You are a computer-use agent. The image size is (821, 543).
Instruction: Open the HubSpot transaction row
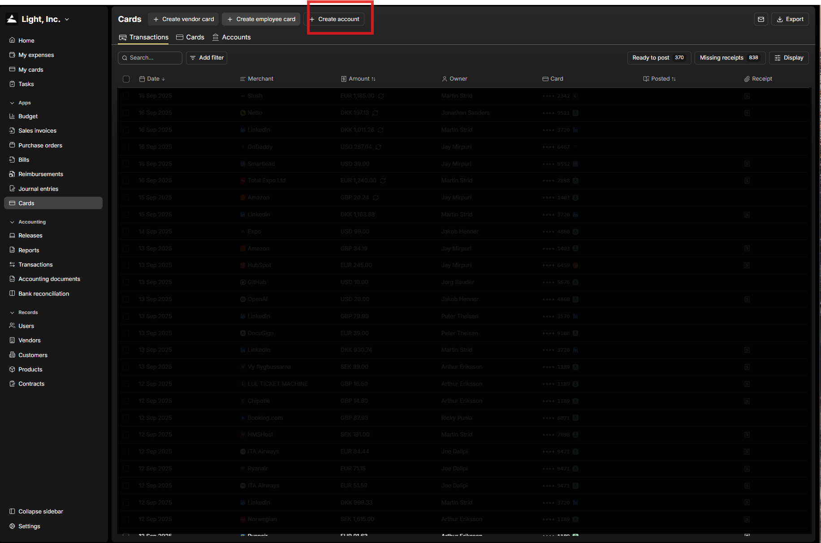pyautogui.click(x=464, y=265)
